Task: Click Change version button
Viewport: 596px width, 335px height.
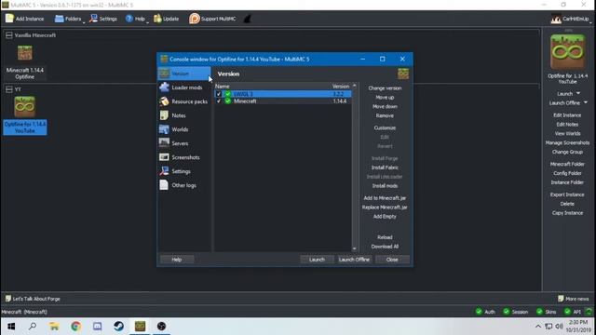Action: click(x=385, y=88)
